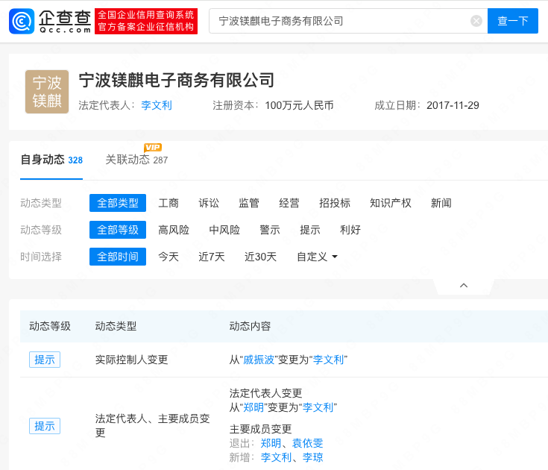Filter dynamic type by 监管

pos(249,203)
